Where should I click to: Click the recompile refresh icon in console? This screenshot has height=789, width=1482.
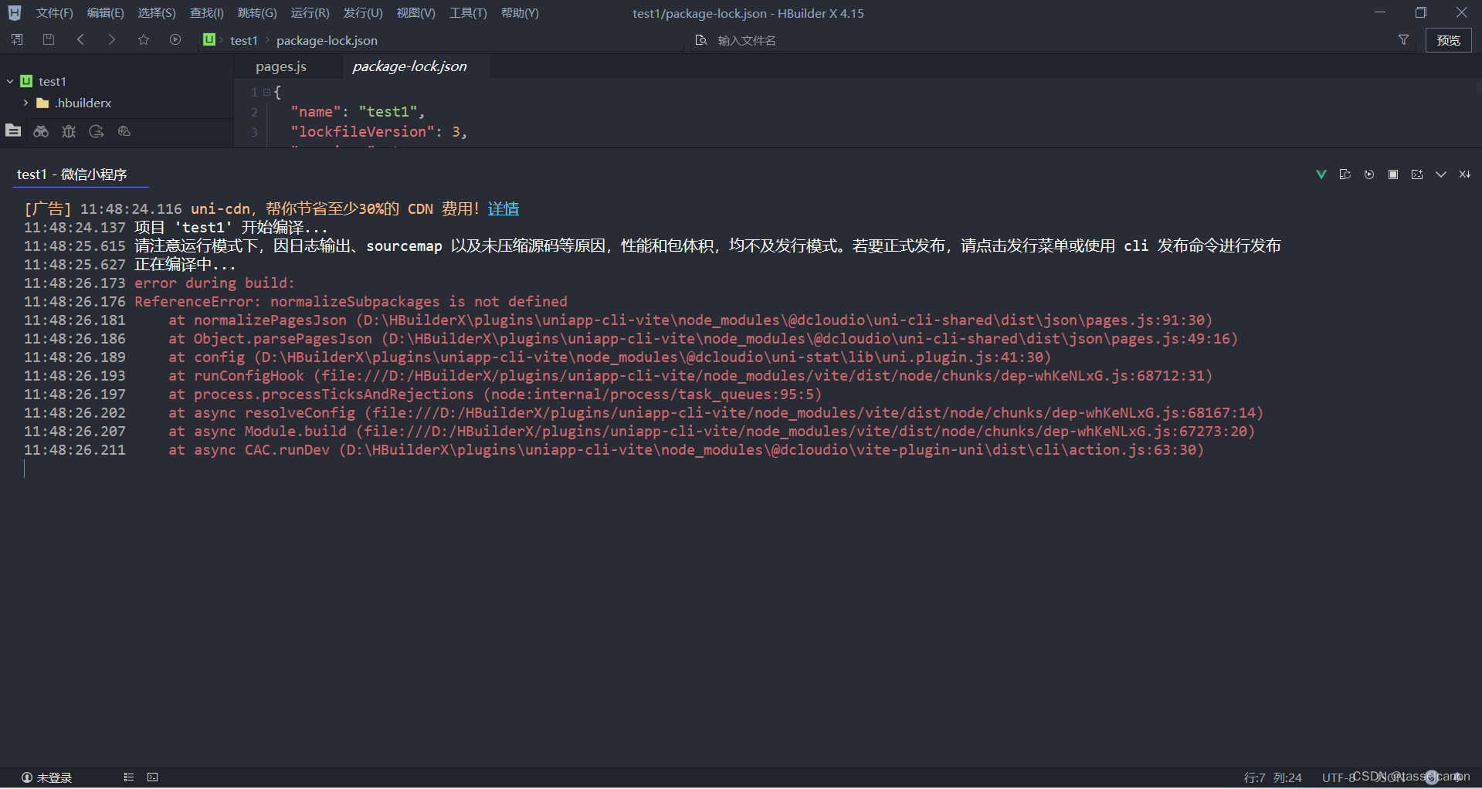coord(1345,174)
